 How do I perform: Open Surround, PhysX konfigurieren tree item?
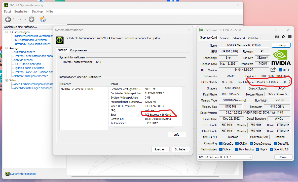pos(32,44)
